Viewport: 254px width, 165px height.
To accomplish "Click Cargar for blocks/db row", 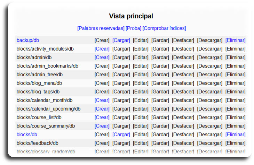I will point(121,134).
